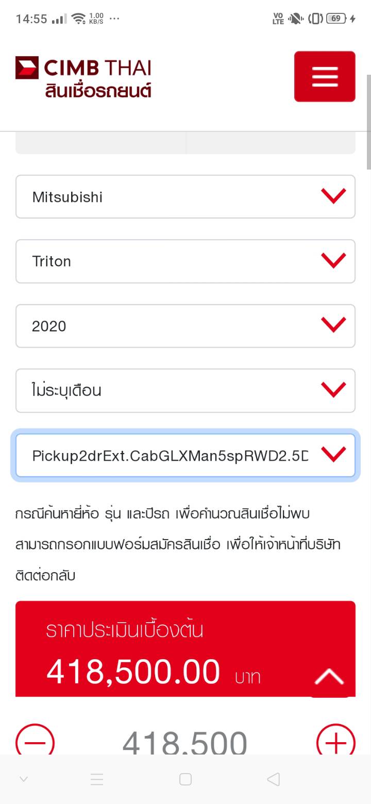Tap the Android back navigation icon
371x804 pixels.
point(274,779)
